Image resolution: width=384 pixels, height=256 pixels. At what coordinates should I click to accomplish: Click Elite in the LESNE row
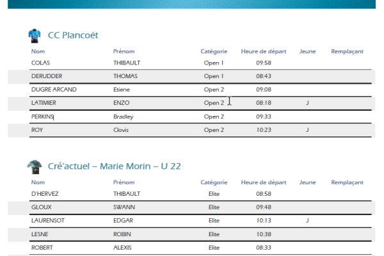(214, 234)
